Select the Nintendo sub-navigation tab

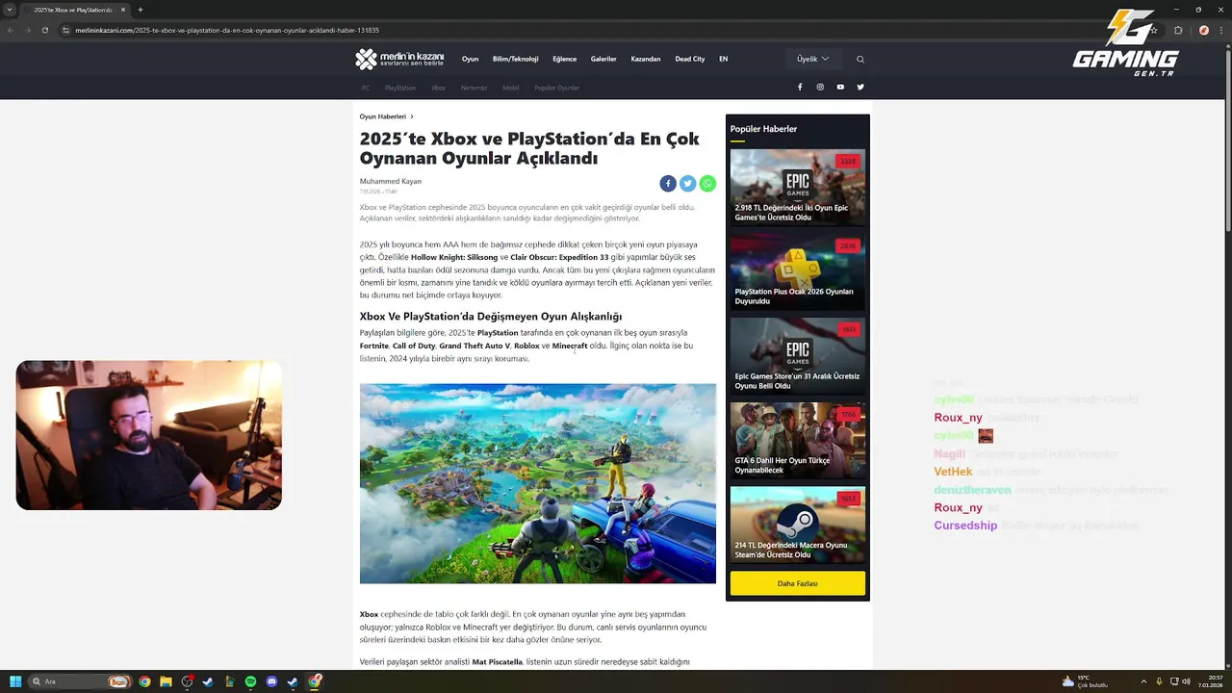pyautogui.click(x=474, y=88)
